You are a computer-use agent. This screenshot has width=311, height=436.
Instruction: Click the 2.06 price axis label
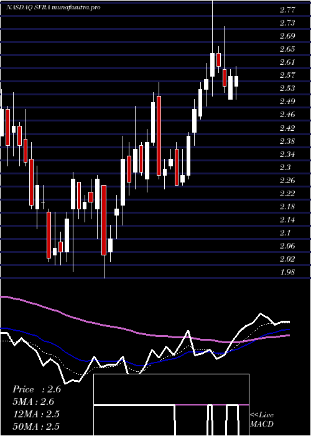click(287, 246)
